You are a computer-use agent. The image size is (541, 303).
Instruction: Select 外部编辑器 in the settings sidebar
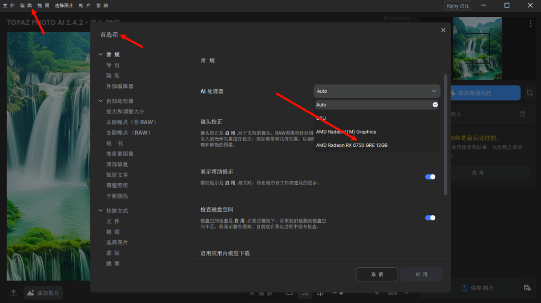(x=119, y=86)
